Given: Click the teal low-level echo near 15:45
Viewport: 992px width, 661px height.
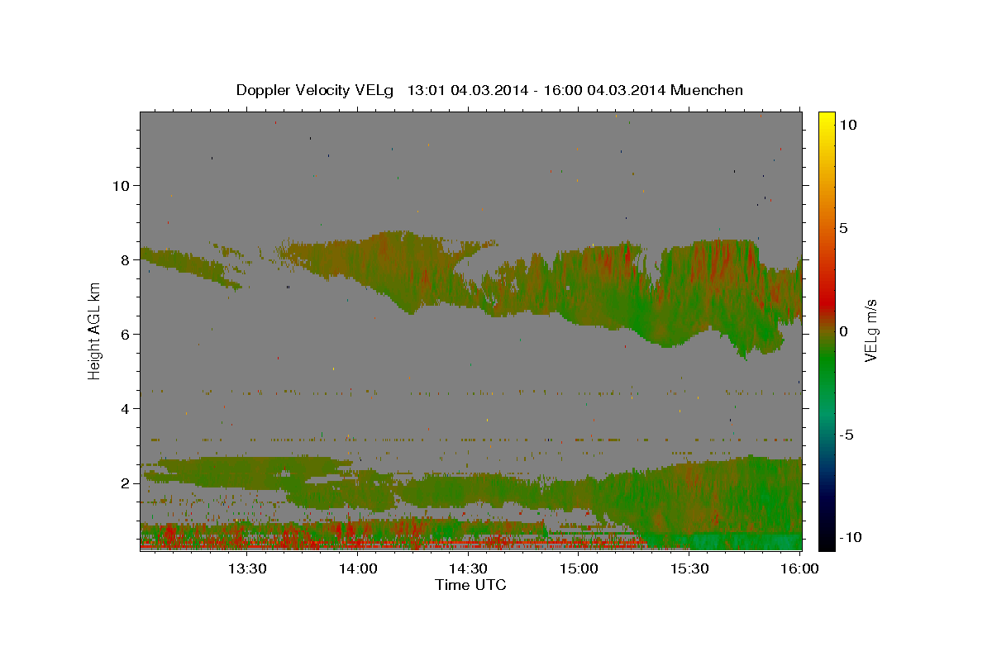Looking at the screenshot, I should pyautogui.click(x=744, y=541).
